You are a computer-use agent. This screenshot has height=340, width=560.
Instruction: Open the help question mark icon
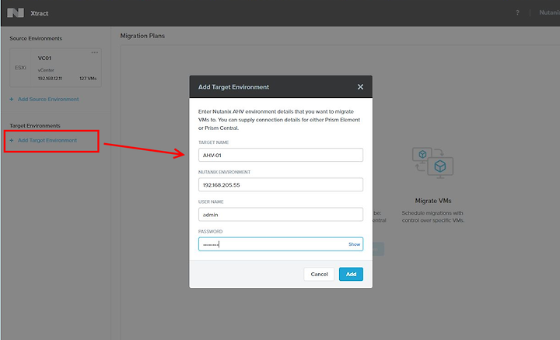pyautogui.click(x=517, y=13)
